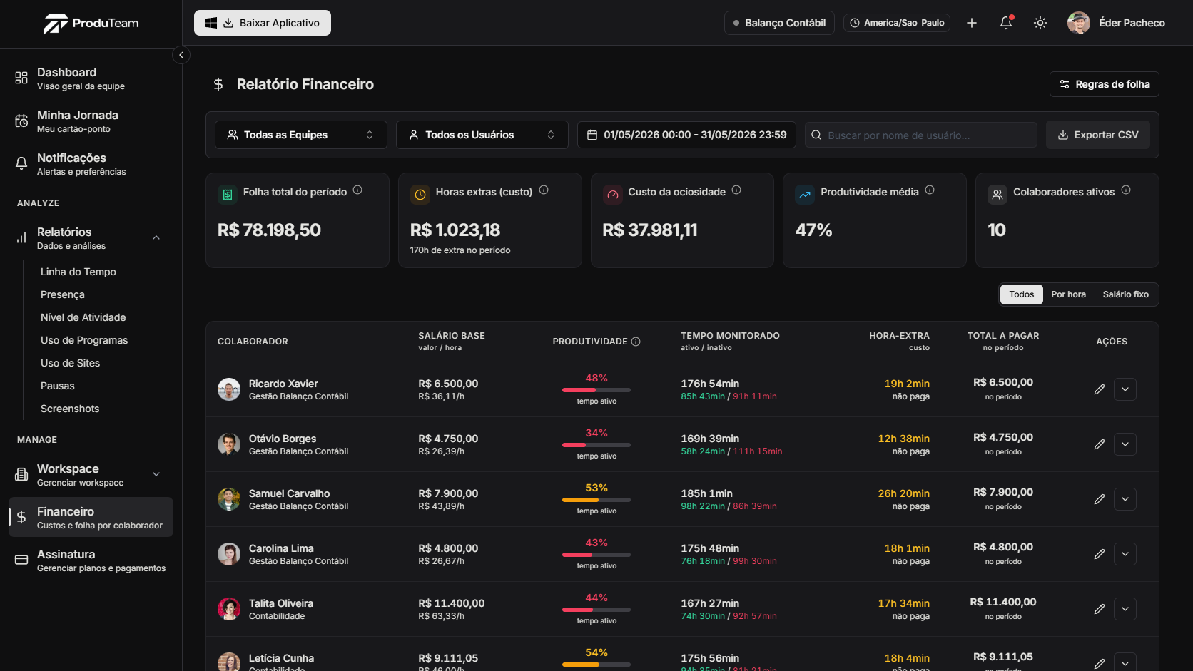The width and height of the screenshot is (1193, 671).
Task: Expand Ricardo Xavier's row details chevron
Action: pos(1125,389)
